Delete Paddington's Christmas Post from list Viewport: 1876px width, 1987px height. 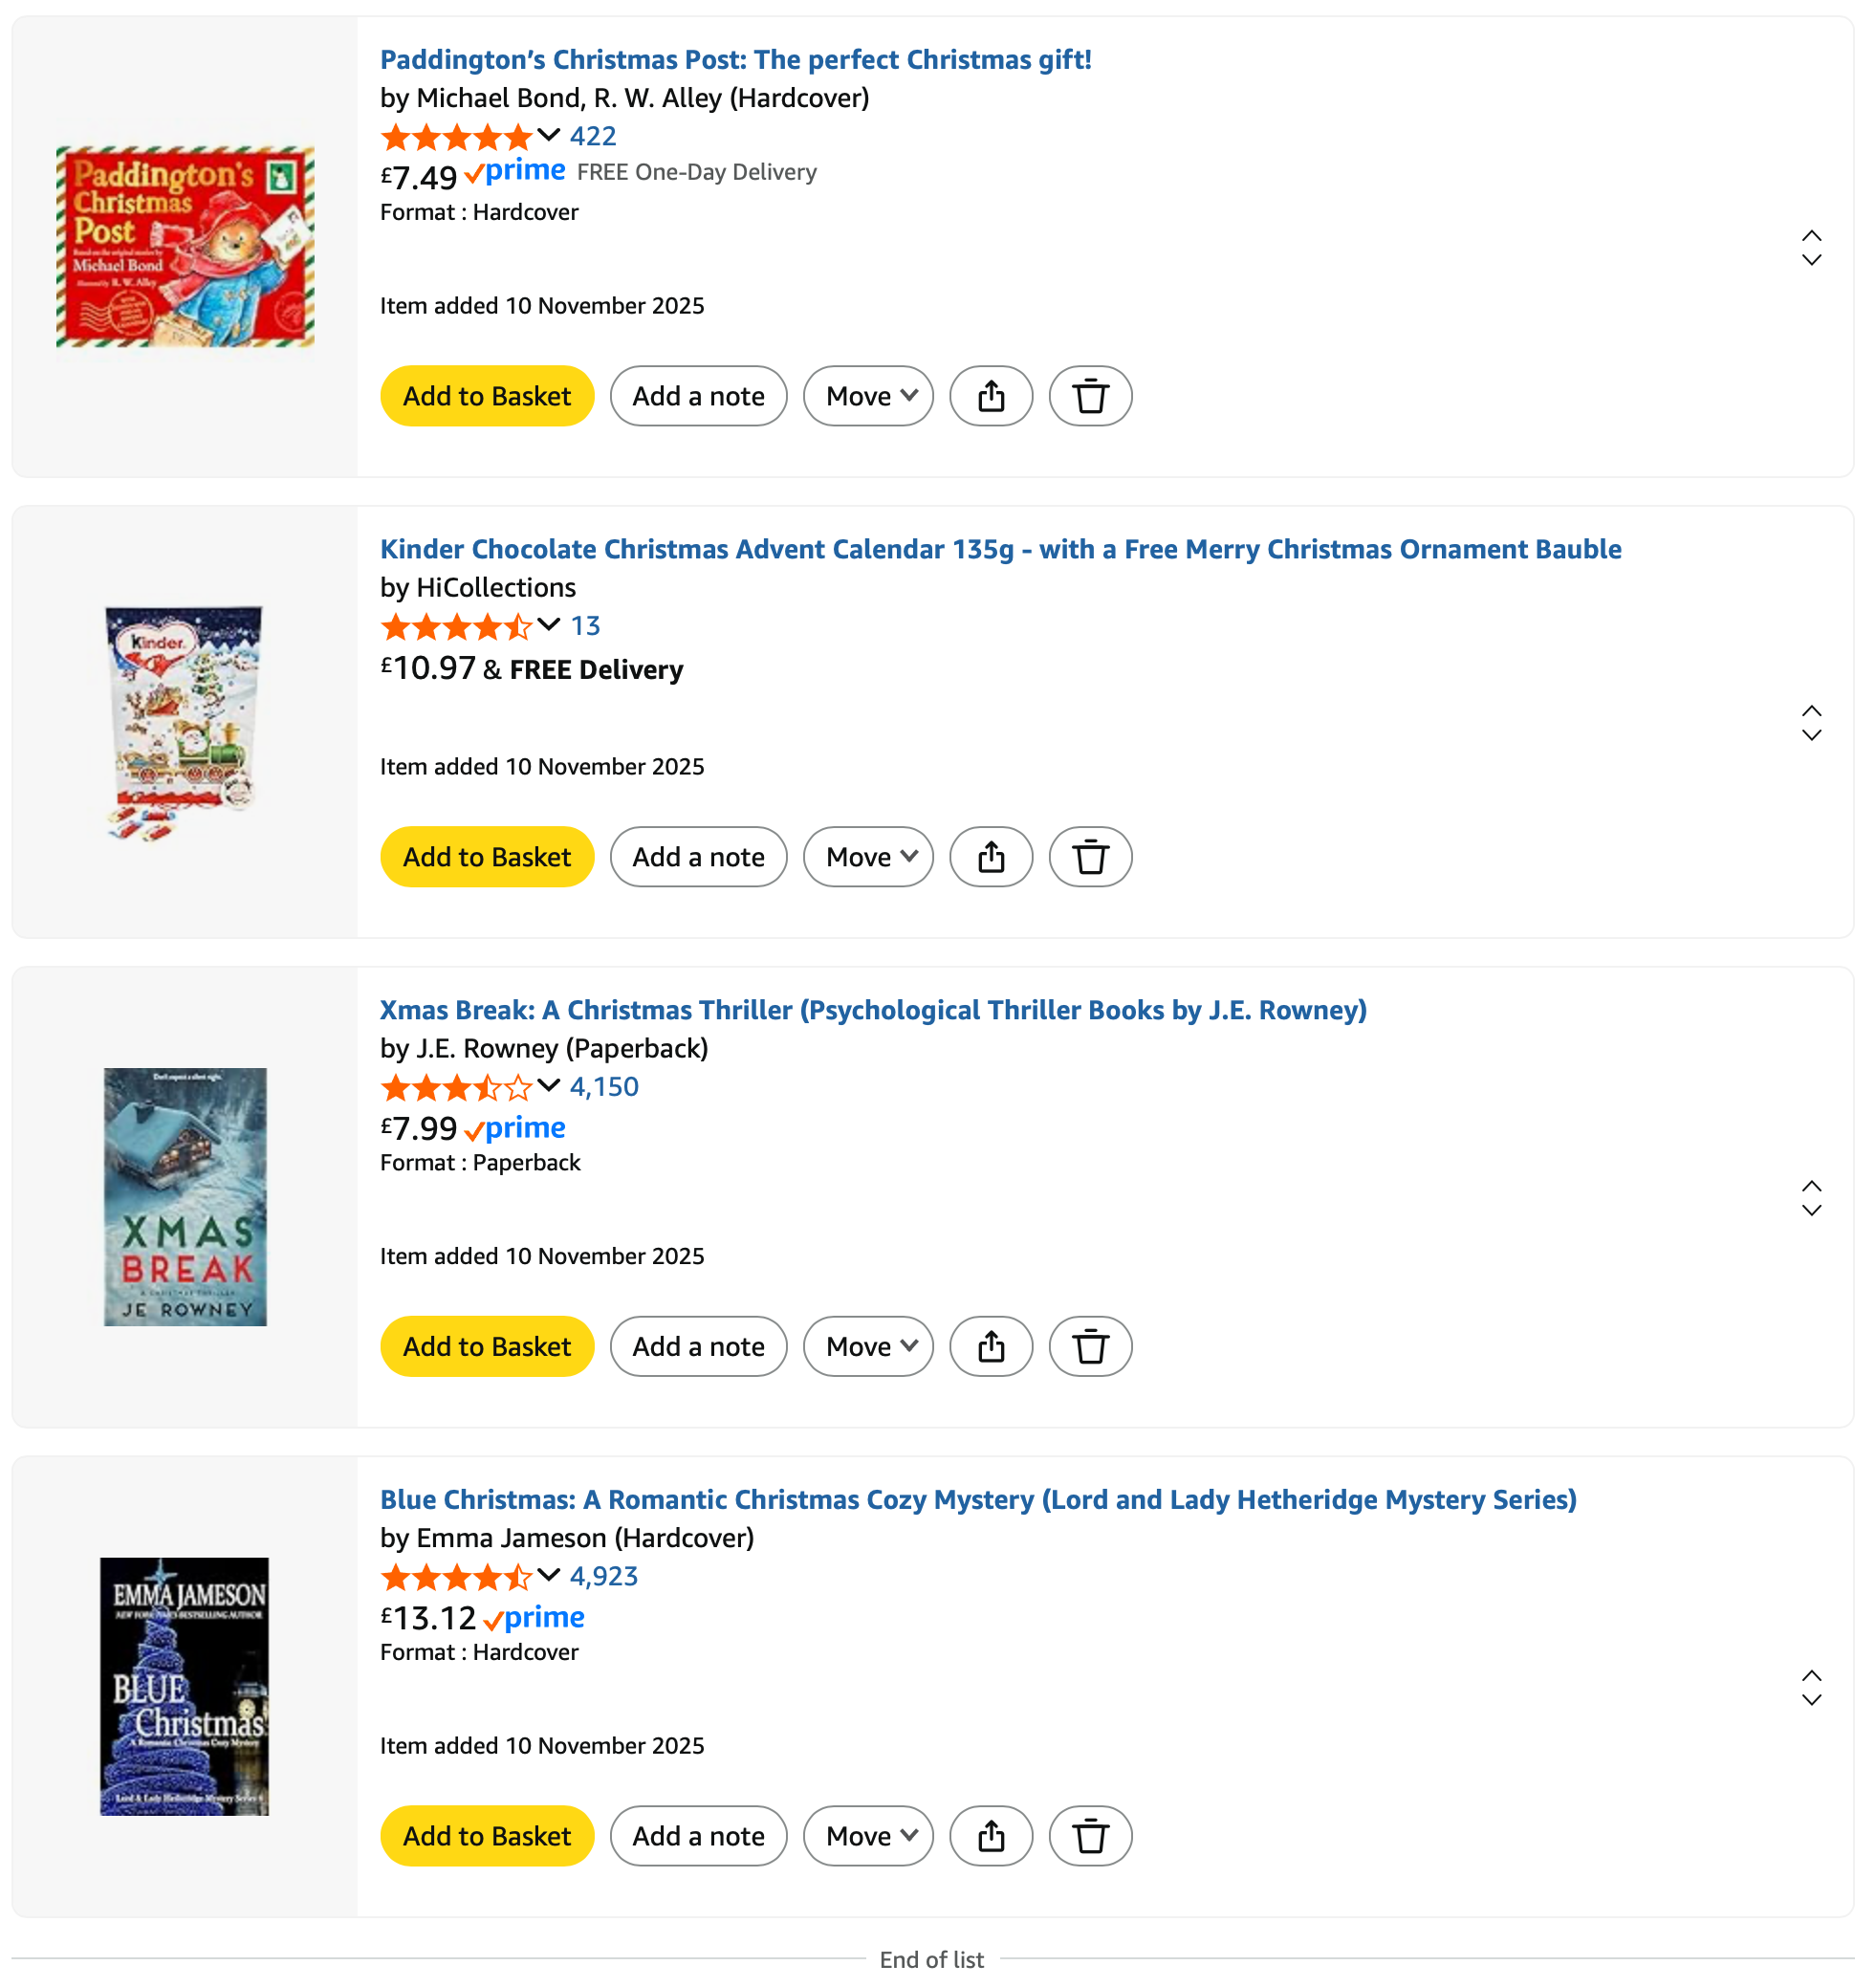(x=1089, y=396)
